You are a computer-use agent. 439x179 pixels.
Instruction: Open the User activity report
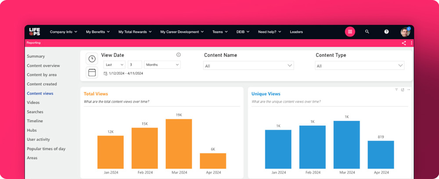(x=38, y=140)
